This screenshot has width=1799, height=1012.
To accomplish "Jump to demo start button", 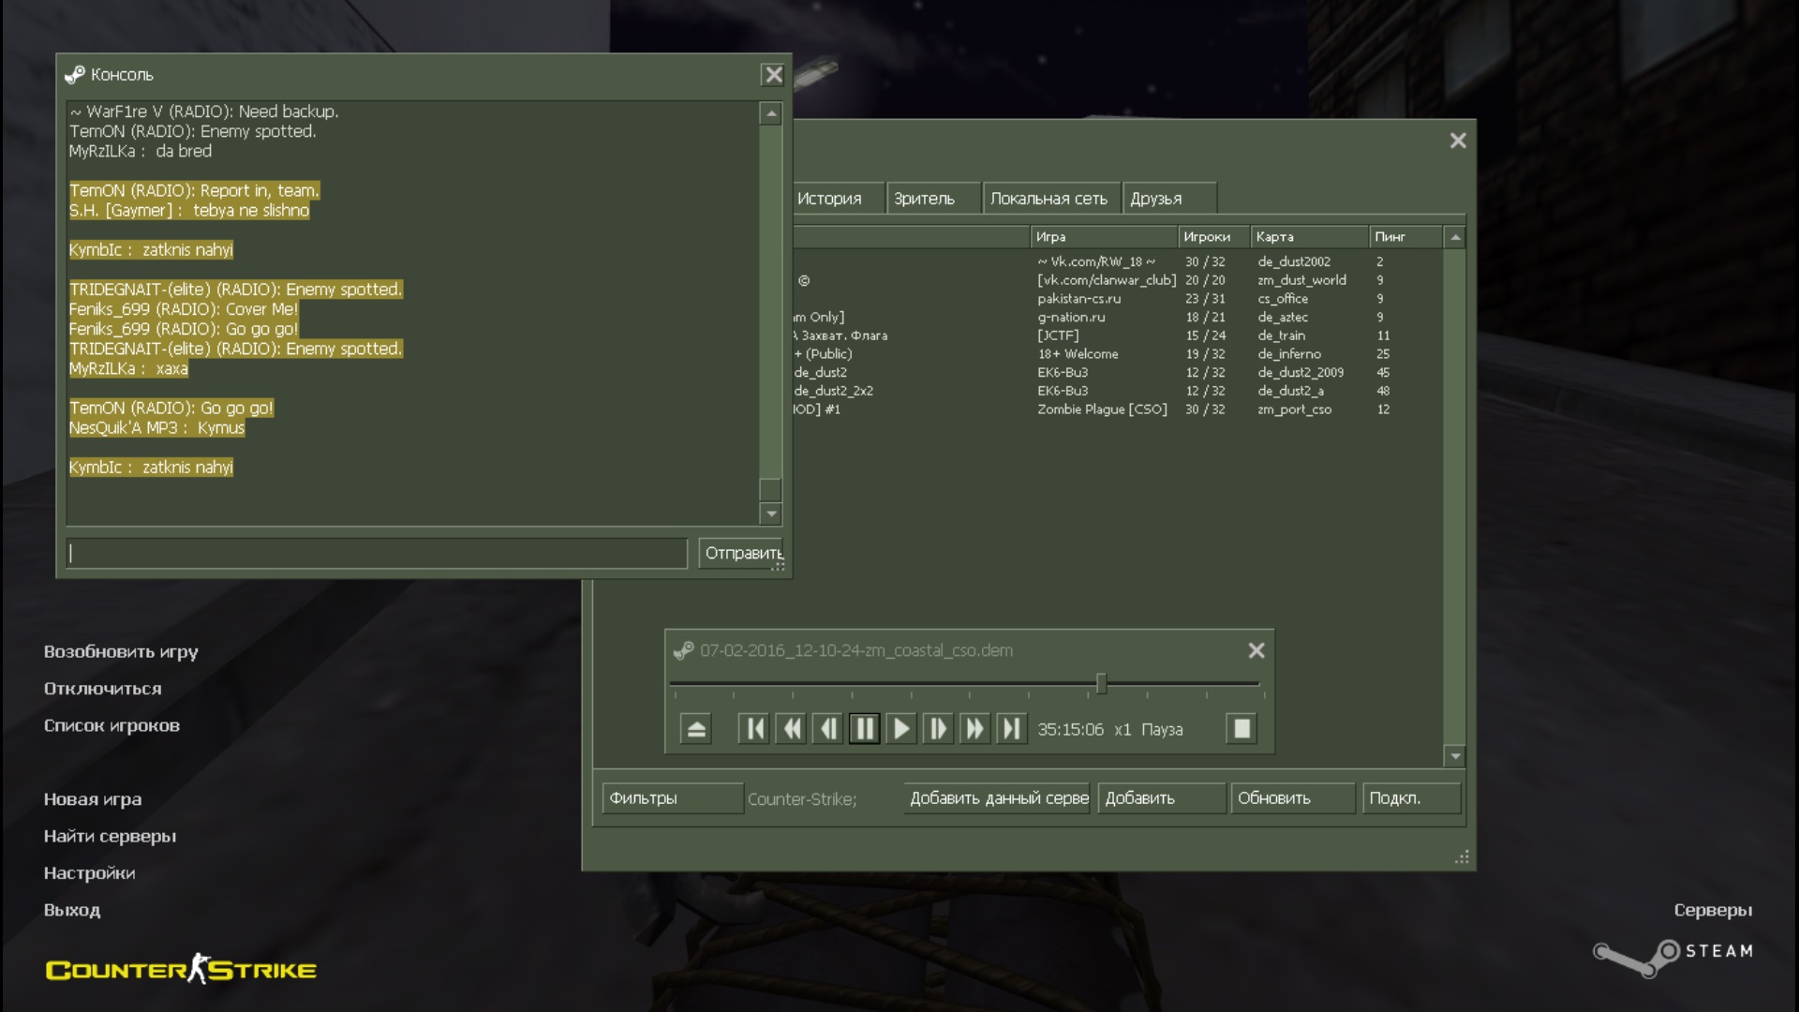I will click(753, 729).
